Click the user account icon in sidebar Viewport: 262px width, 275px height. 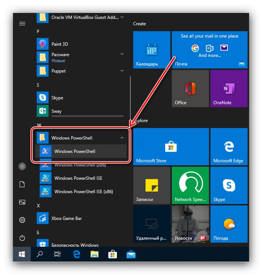point(22,166)
